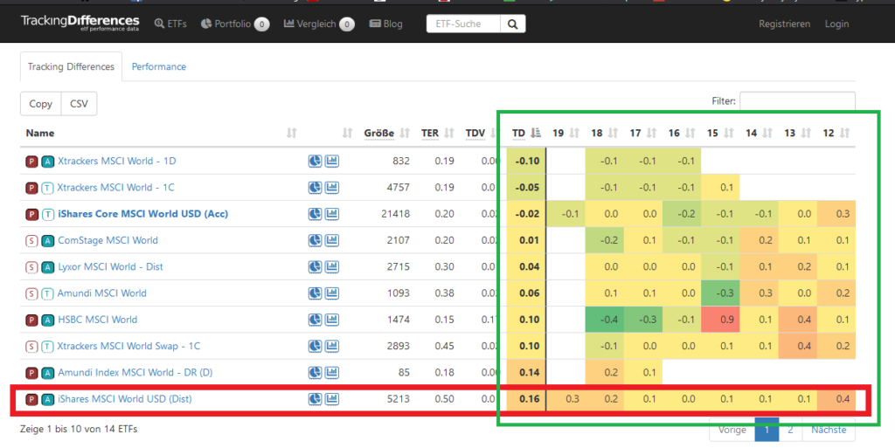
Task: Open Xtrackers MSCI World - 1D link
Action: click(116, 162)
